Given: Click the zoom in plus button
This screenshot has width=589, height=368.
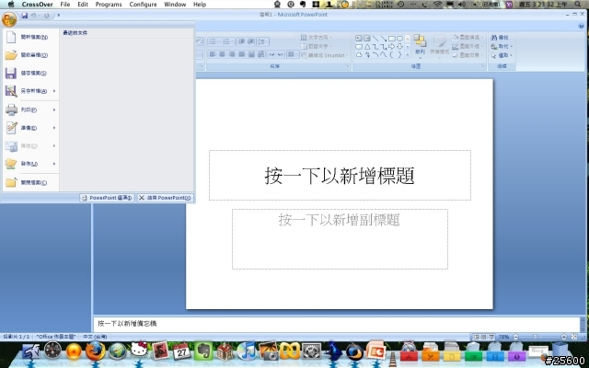Looking at the screenshot, I should pyautogui.click(x=564, y=337).
